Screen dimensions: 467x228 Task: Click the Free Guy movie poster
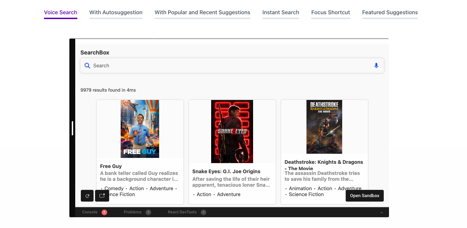coord(140,129)
